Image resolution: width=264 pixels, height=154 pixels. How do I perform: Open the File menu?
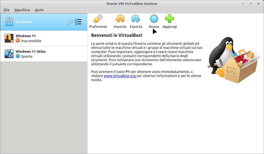click(x=7, y=10)
